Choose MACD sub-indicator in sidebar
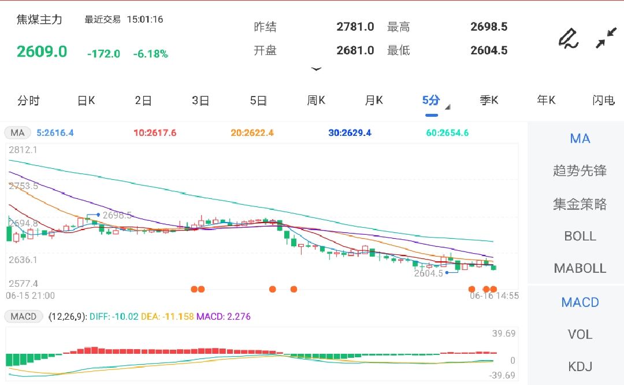The image size is (624, 385). 580,302
